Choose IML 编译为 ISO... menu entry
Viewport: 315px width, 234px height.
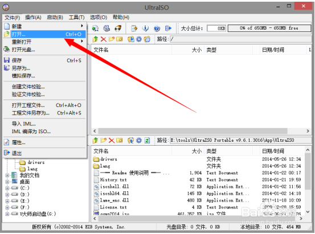point(44,132)
